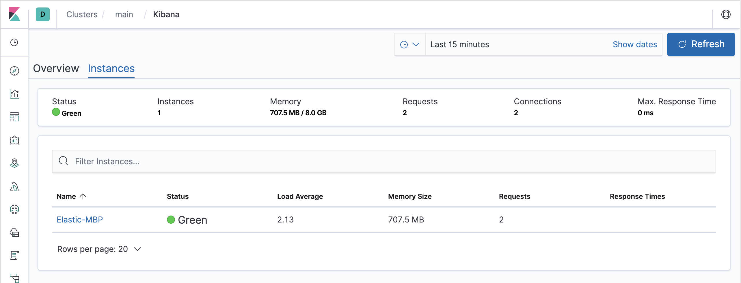Open Logs via the scroll icon
The width and height of the screenshot is (741, 283).
14,255
